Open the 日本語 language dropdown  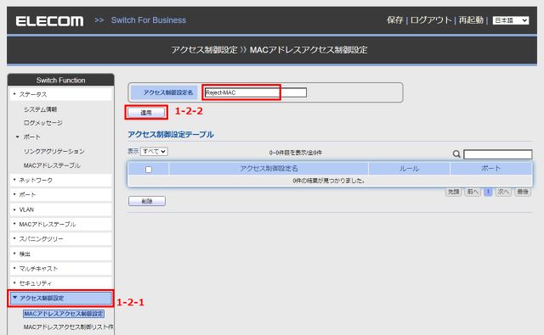click(x=511, y=20)
